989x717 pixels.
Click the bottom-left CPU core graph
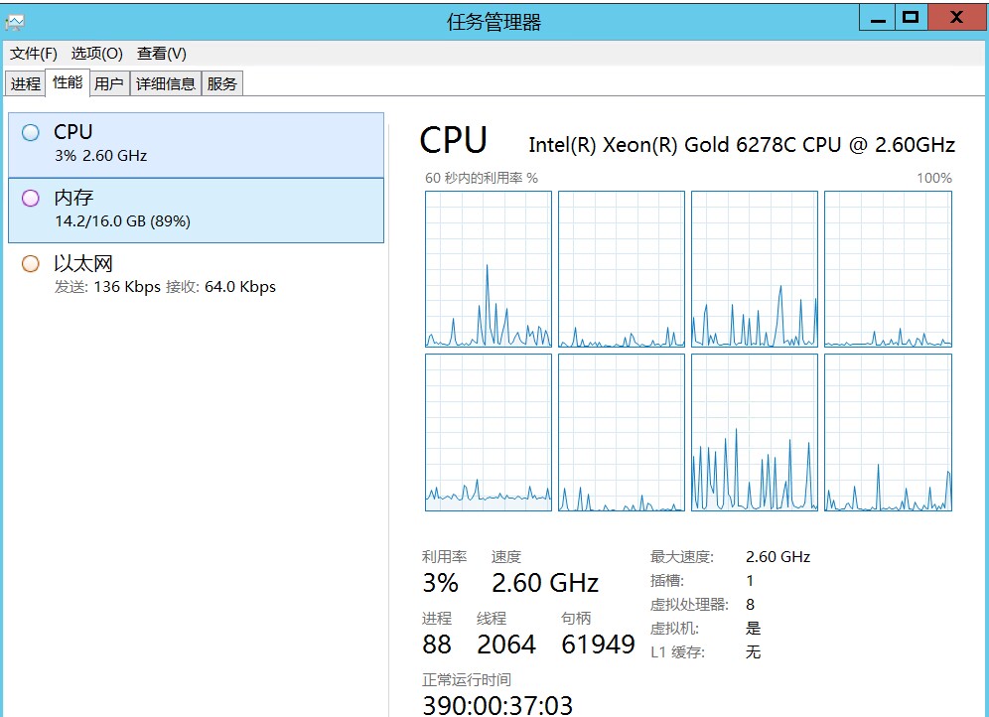(x=489, y=432)
